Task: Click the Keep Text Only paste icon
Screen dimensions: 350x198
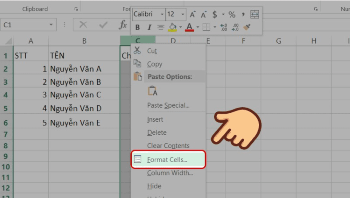Action: (152, 91)
